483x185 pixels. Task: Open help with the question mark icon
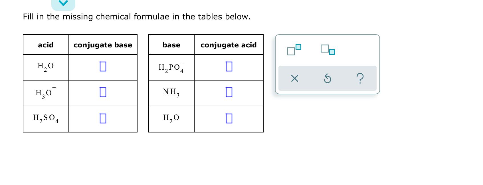pos(360,78)
